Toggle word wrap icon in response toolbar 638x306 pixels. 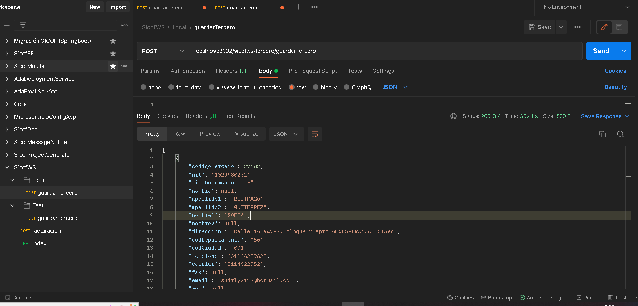pos(314,134)
